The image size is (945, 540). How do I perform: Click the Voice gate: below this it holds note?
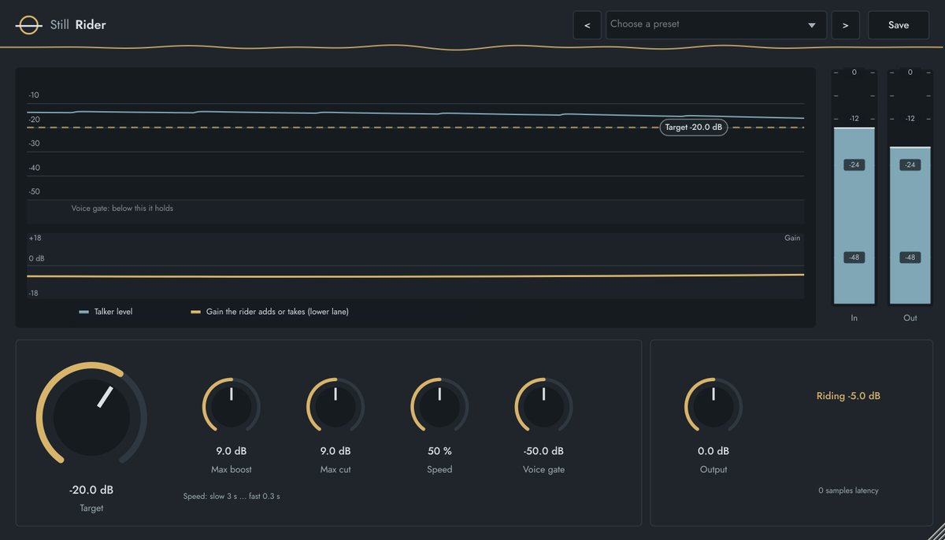[x=122, y=209]
